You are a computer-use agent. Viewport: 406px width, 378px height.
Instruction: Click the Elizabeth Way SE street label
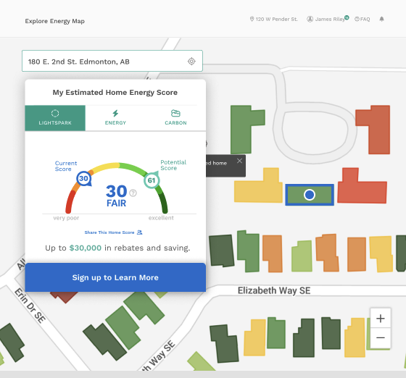point(274,290)
